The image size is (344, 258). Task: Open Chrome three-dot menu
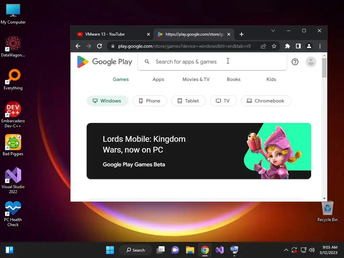320,46
